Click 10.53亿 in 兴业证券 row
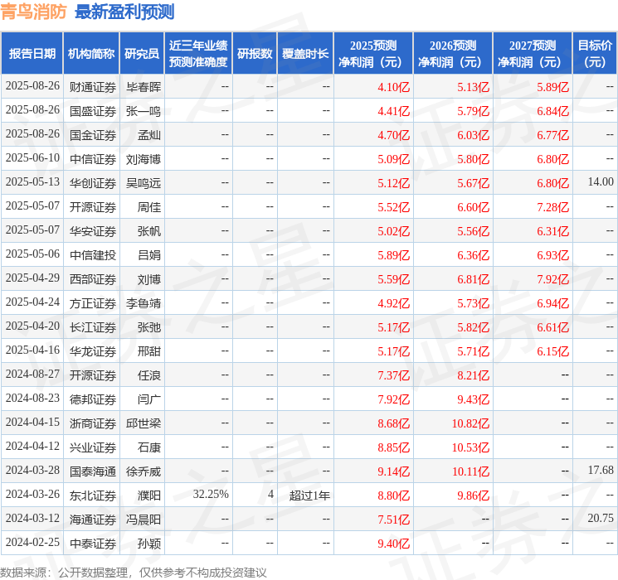 [470, 447]
